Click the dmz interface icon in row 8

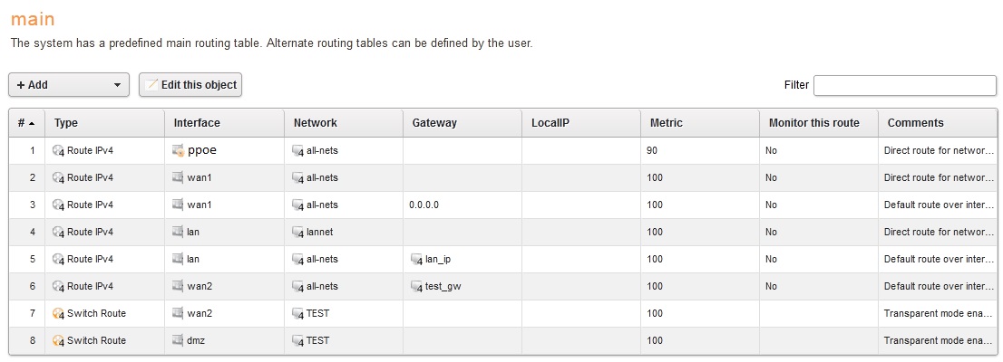pyautogui.click(x=179, y=341)
